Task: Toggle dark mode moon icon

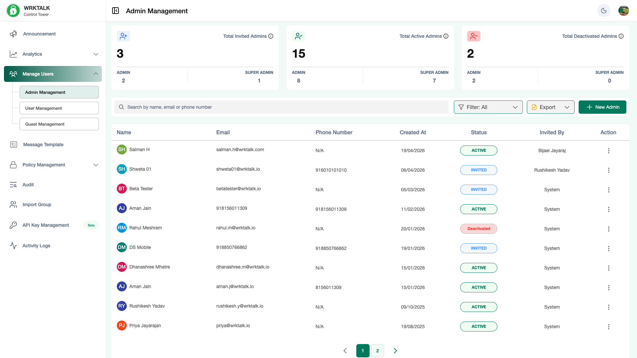Action: (604, 11)
